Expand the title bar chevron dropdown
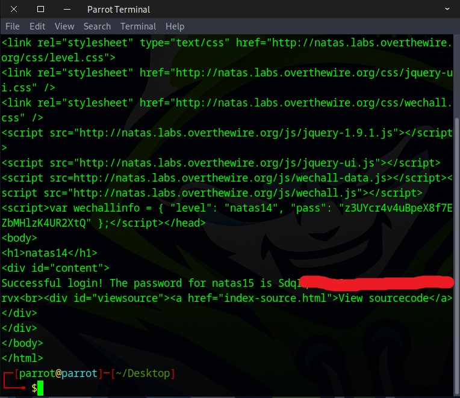 (x=447, y=9)
